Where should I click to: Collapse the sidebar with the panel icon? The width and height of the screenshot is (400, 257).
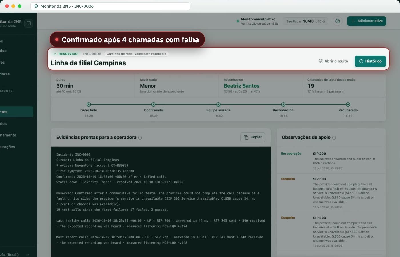coord(29,23)
